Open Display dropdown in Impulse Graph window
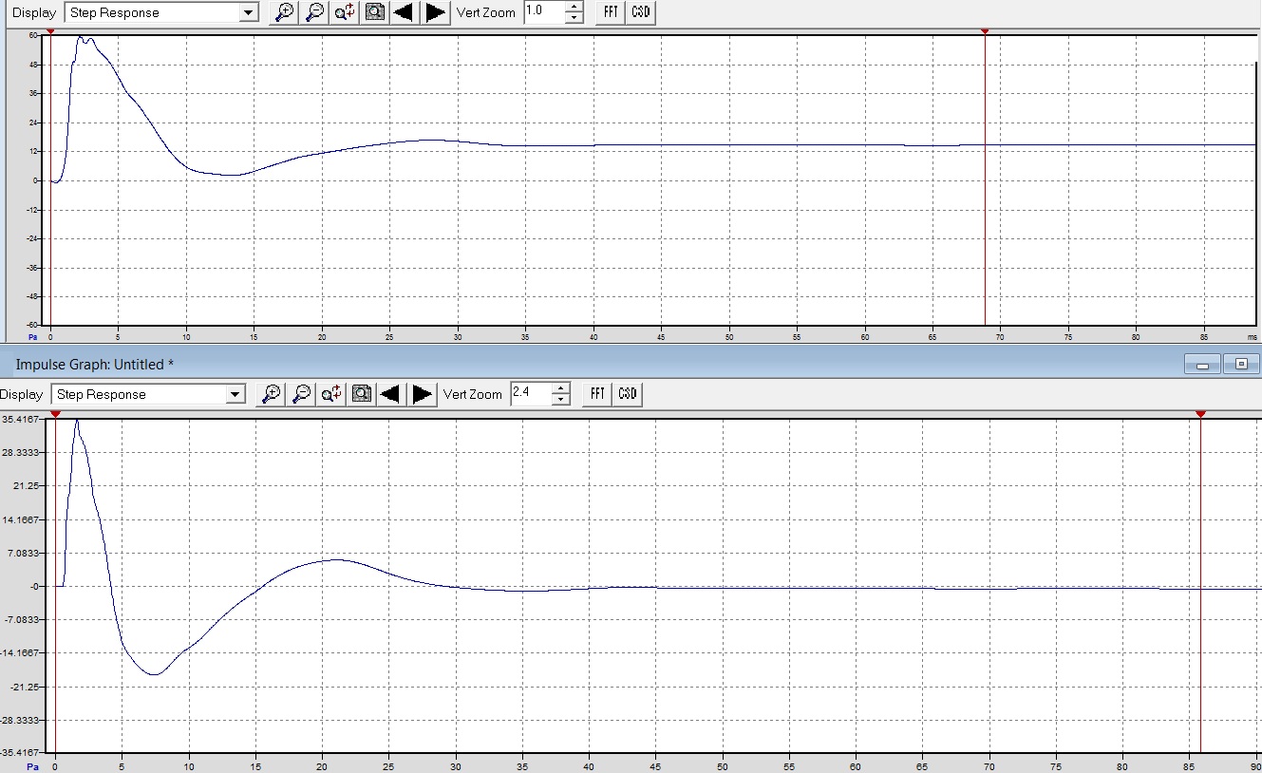This screenshot has width=1262, height=773. click(x=235, y=395)
